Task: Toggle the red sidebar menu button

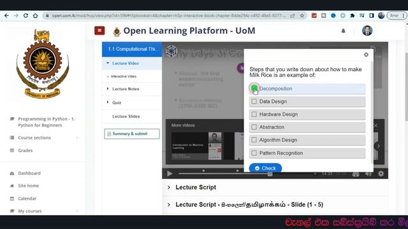Action: click(x=99, y=31)
